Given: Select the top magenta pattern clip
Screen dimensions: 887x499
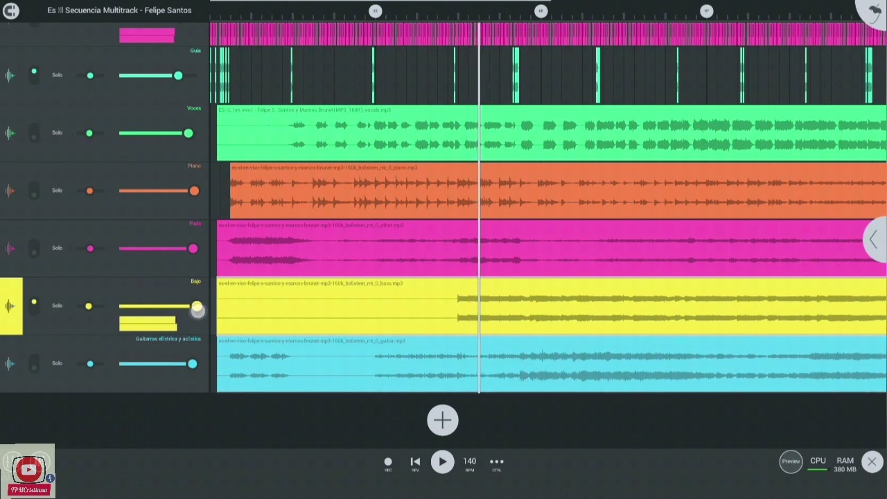Looking at the screenshot, I should coord(547,34).
